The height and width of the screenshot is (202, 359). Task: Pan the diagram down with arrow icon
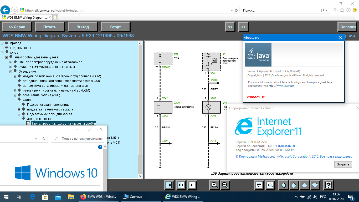315,185
